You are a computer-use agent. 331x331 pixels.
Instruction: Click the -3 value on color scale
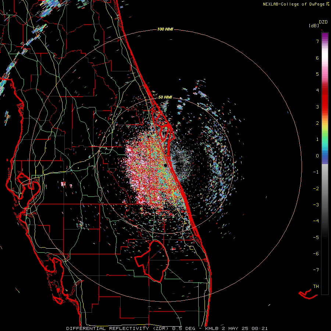[316, 205]
